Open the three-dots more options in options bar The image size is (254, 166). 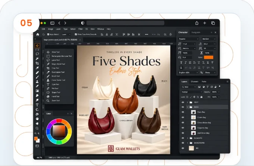(x=146, y=34)
